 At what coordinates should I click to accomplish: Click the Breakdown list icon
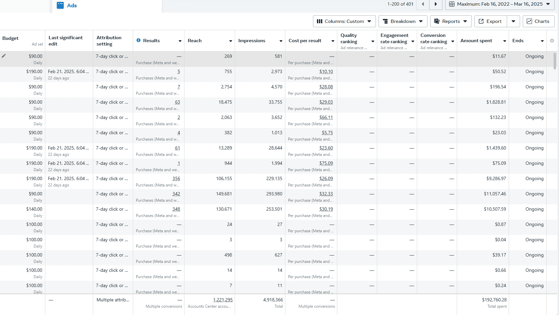(x=385, y=21)
